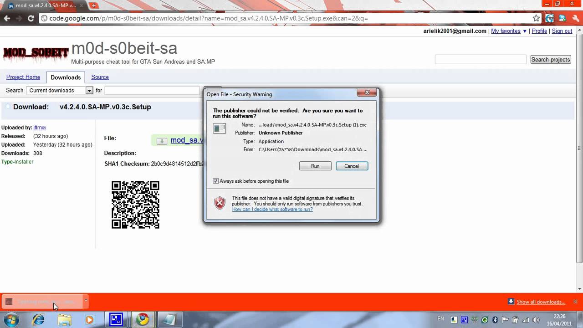Screen dimensions: 583x328
Task: Click the network signal bars tray icon
Action: coord(526,320)
